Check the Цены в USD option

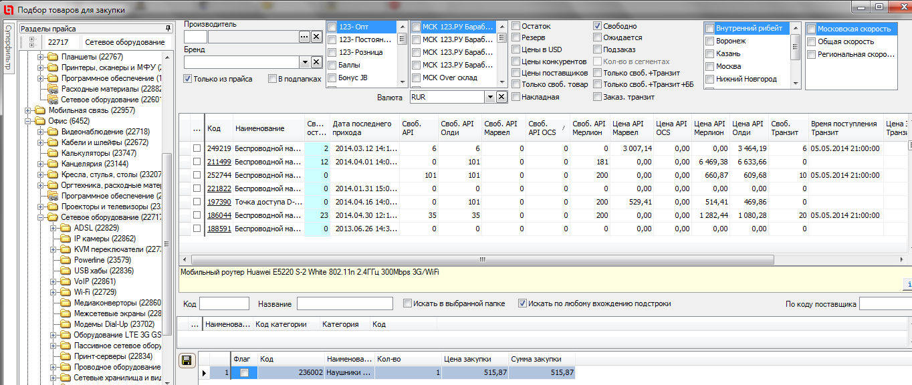coord(516,49)
